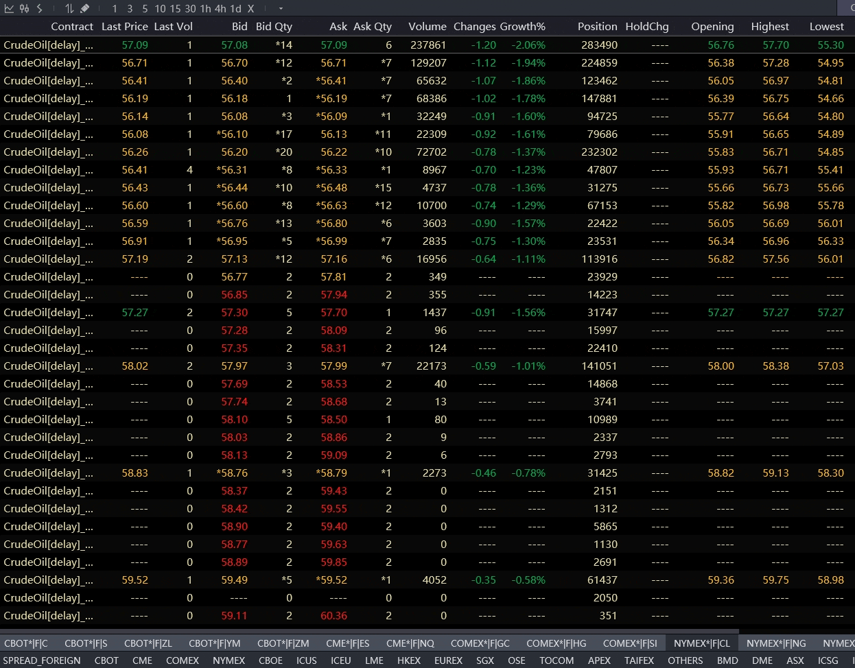
Task: Toggle the 5 minute interval
Action: pos(145,10)
